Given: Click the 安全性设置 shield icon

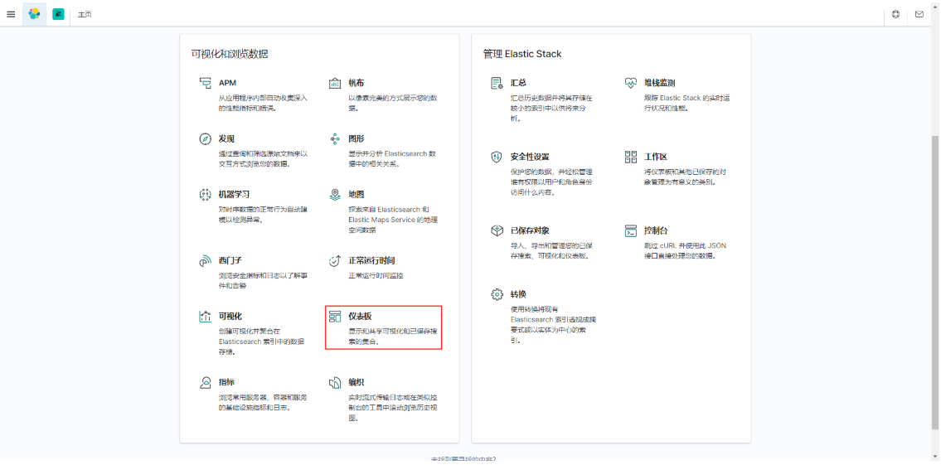Looking at the screenshot, I should click(x=497, y=157).
